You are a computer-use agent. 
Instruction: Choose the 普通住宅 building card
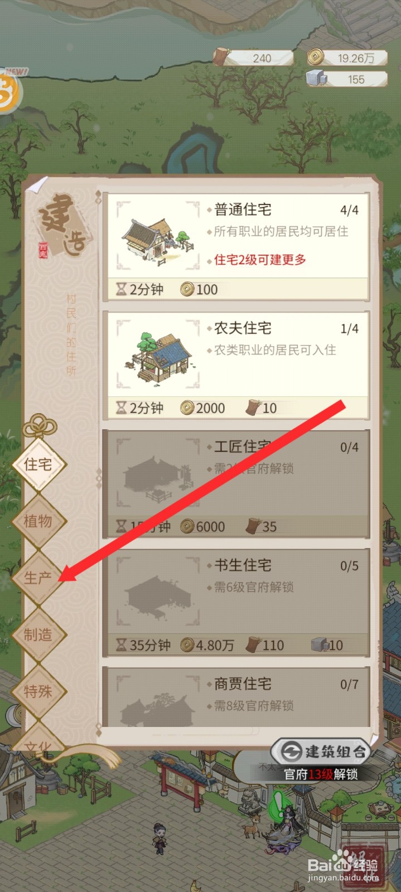pyautogui.click(x=236, y=248)
